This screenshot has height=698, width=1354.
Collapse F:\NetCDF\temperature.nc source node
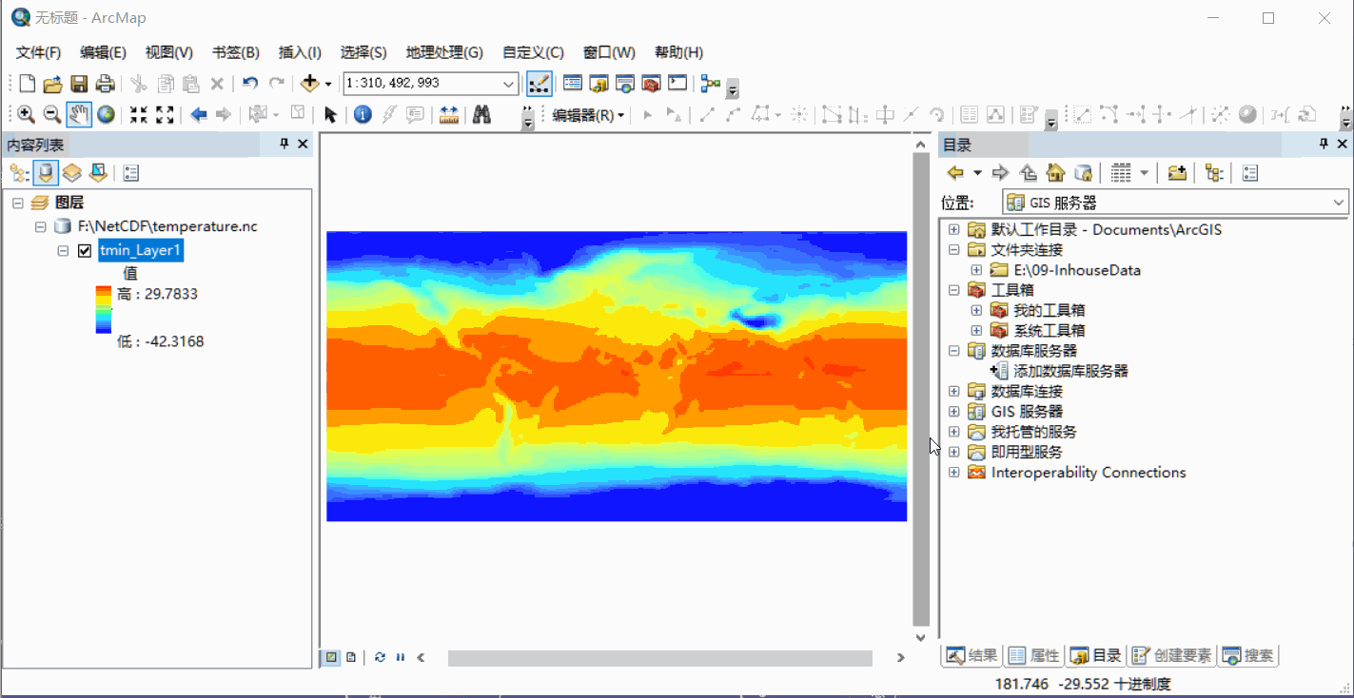(41, 226)
